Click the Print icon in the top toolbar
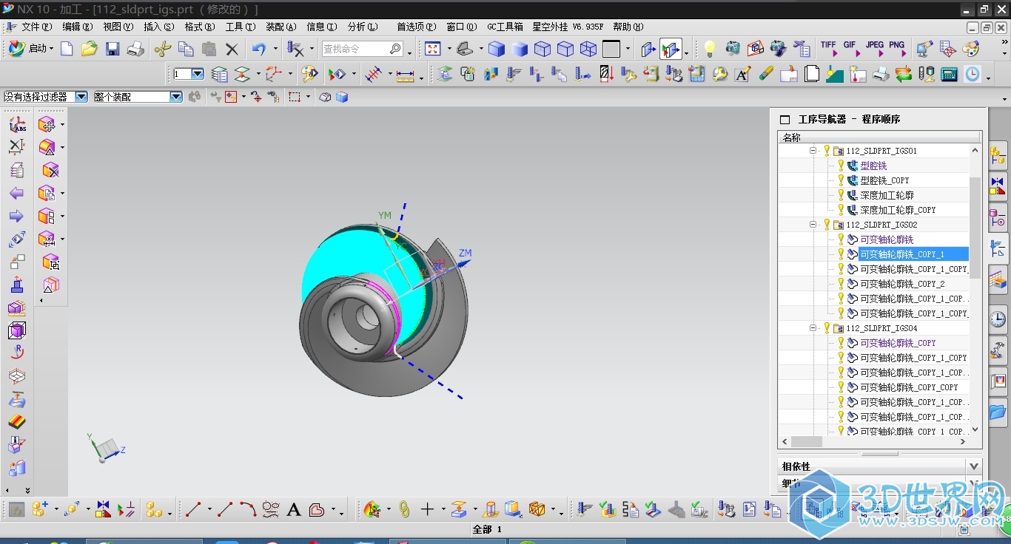Viewport: 1011px width, 544px height. coord(135,49)
